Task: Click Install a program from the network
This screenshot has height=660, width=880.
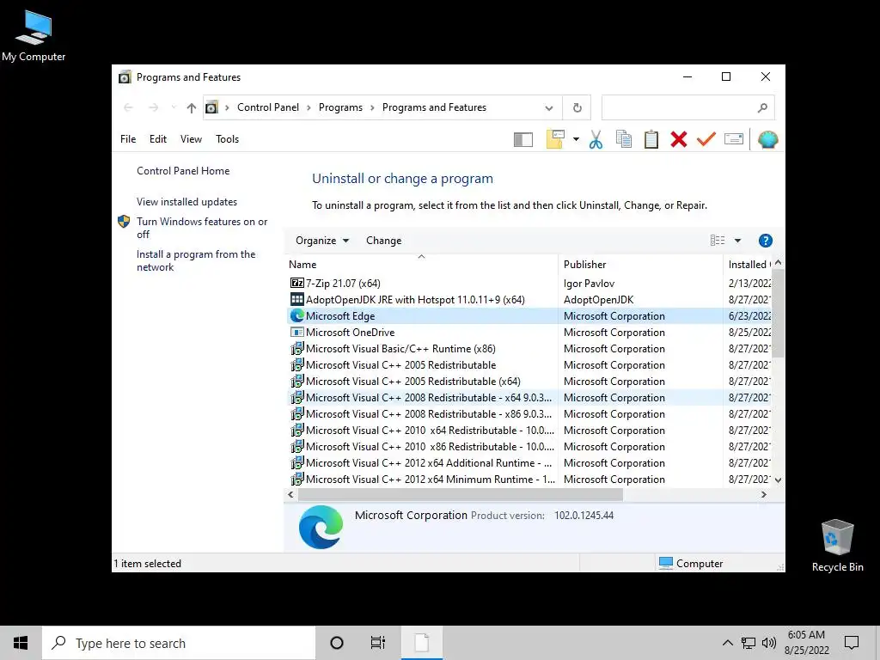Action: coord(196,260)
